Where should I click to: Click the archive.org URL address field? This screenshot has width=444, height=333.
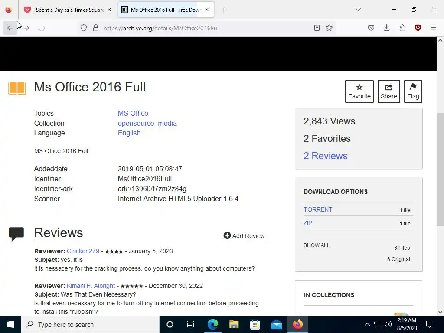coord(207,28)
